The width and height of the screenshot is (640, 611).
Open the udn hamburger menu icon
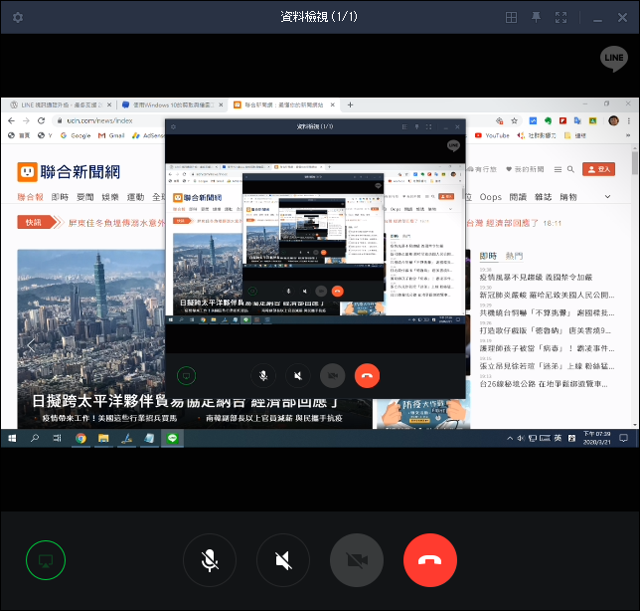[x=558, y=169]
